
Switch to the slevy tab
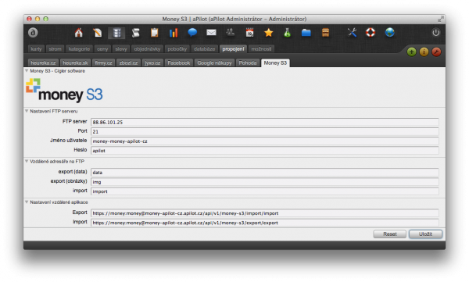121,49
